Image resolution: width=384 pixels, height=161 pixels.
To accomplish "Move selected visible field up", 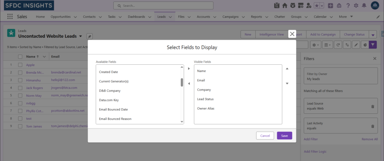I will (x=287, y=69).
